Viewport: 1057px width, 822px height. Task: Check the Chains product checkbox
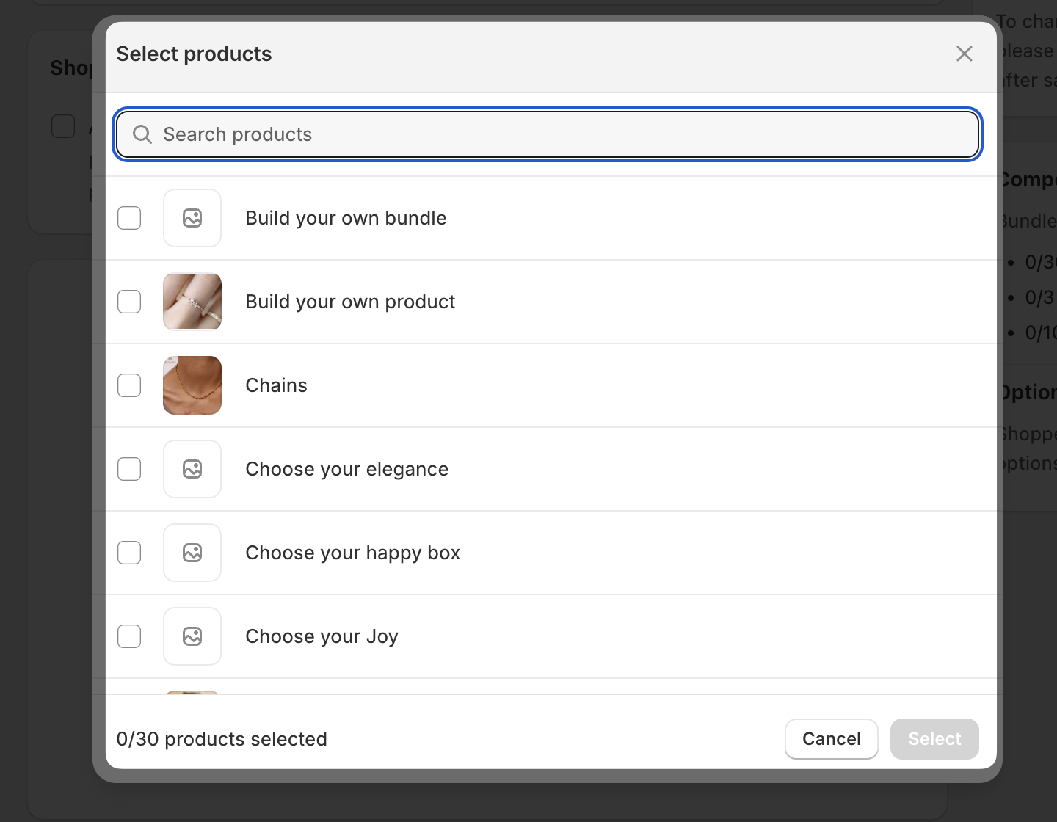[x=129, y=385]
